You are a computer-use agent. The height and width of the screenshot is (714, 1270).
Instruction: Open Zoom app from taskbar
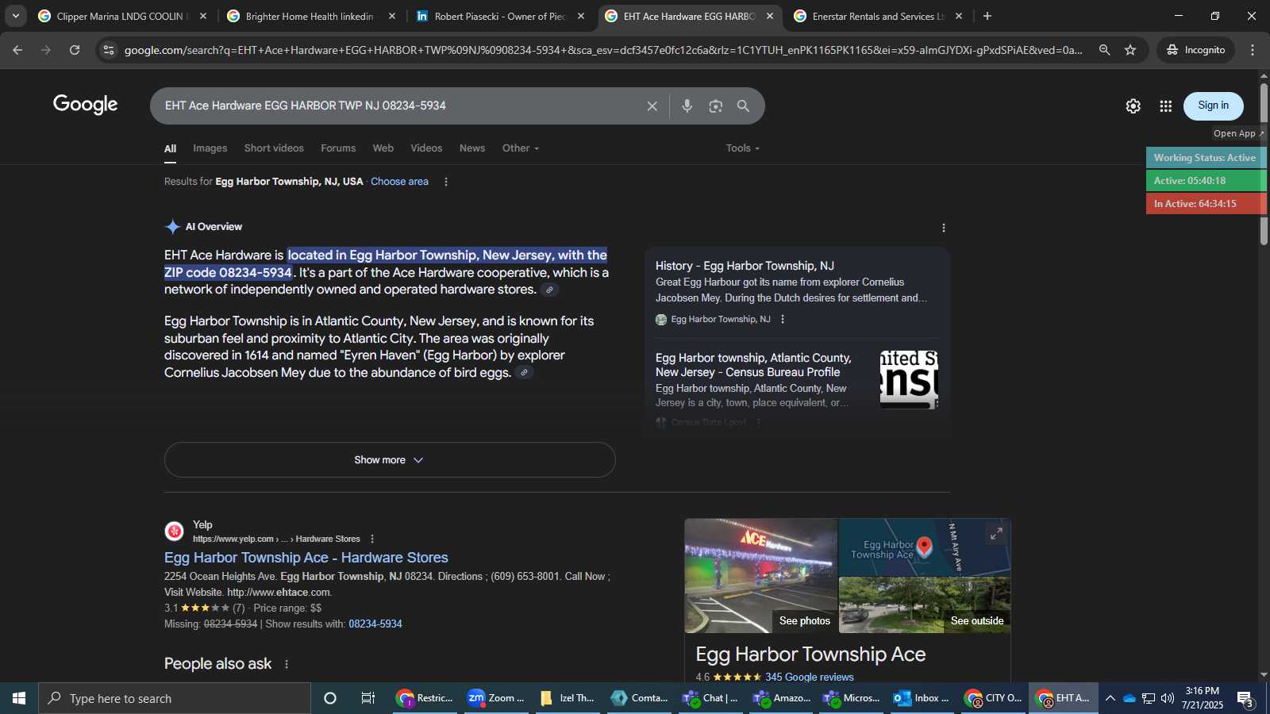pyautogui.click(x=496, y=698)
